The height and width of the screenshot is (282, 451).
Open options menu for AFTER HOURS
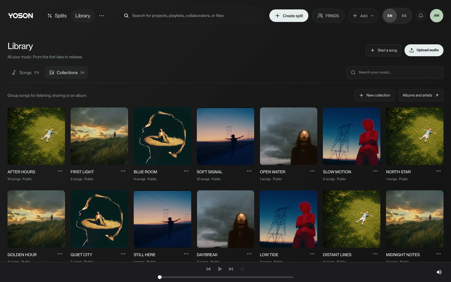[60, 171]
